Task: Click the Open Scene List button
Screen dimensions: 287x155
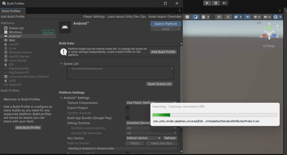Action: tap(159, 84)
